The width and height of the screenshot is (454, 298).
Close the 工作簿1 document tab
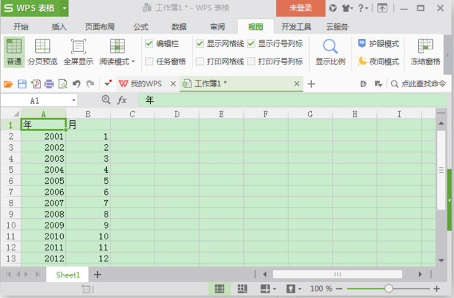(x=297, y=83)
